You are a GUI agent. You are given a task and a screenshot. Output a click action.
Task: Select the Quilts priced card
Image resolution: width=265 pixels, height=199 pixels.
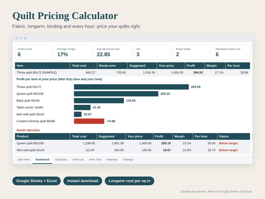[x=33, y=52]
